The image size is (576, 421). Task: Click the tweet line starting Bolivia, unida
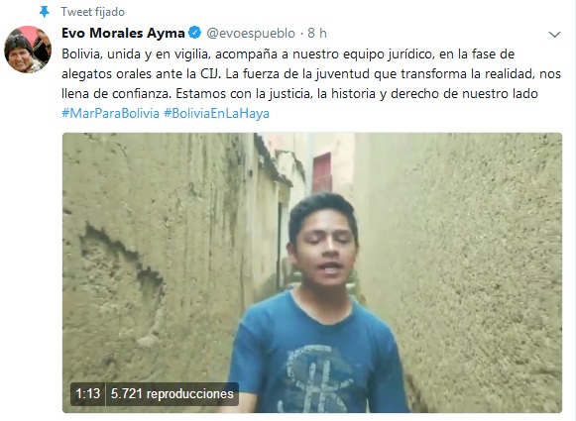click(x=288, y=53)
